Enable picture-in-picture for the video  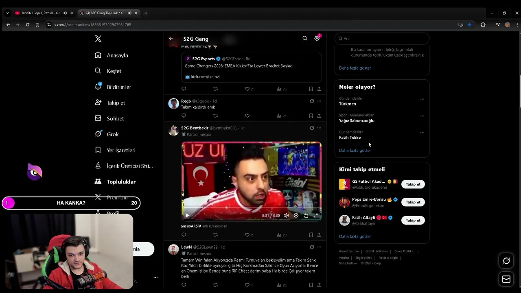pos(306,216)
